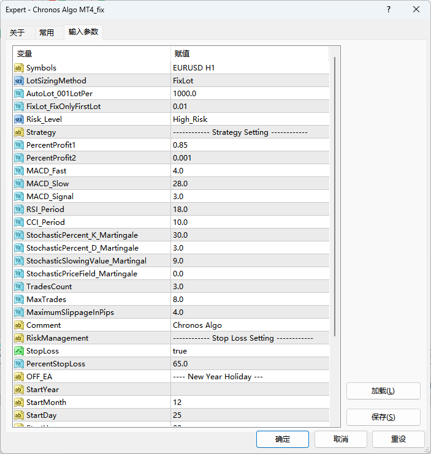Click the enum icon beside Risk_Level
Screen dimensions: 431x454
point(19,119)
